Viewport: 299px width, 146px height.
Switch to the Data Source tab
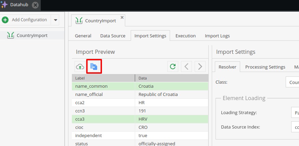[x=113, y=36]
